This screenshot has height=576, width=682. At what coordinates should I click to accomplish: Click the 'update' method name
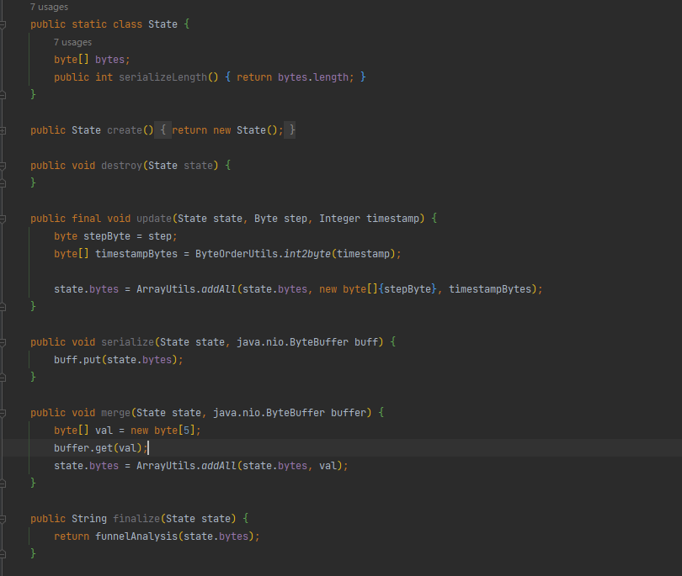[x=154, y=219]
